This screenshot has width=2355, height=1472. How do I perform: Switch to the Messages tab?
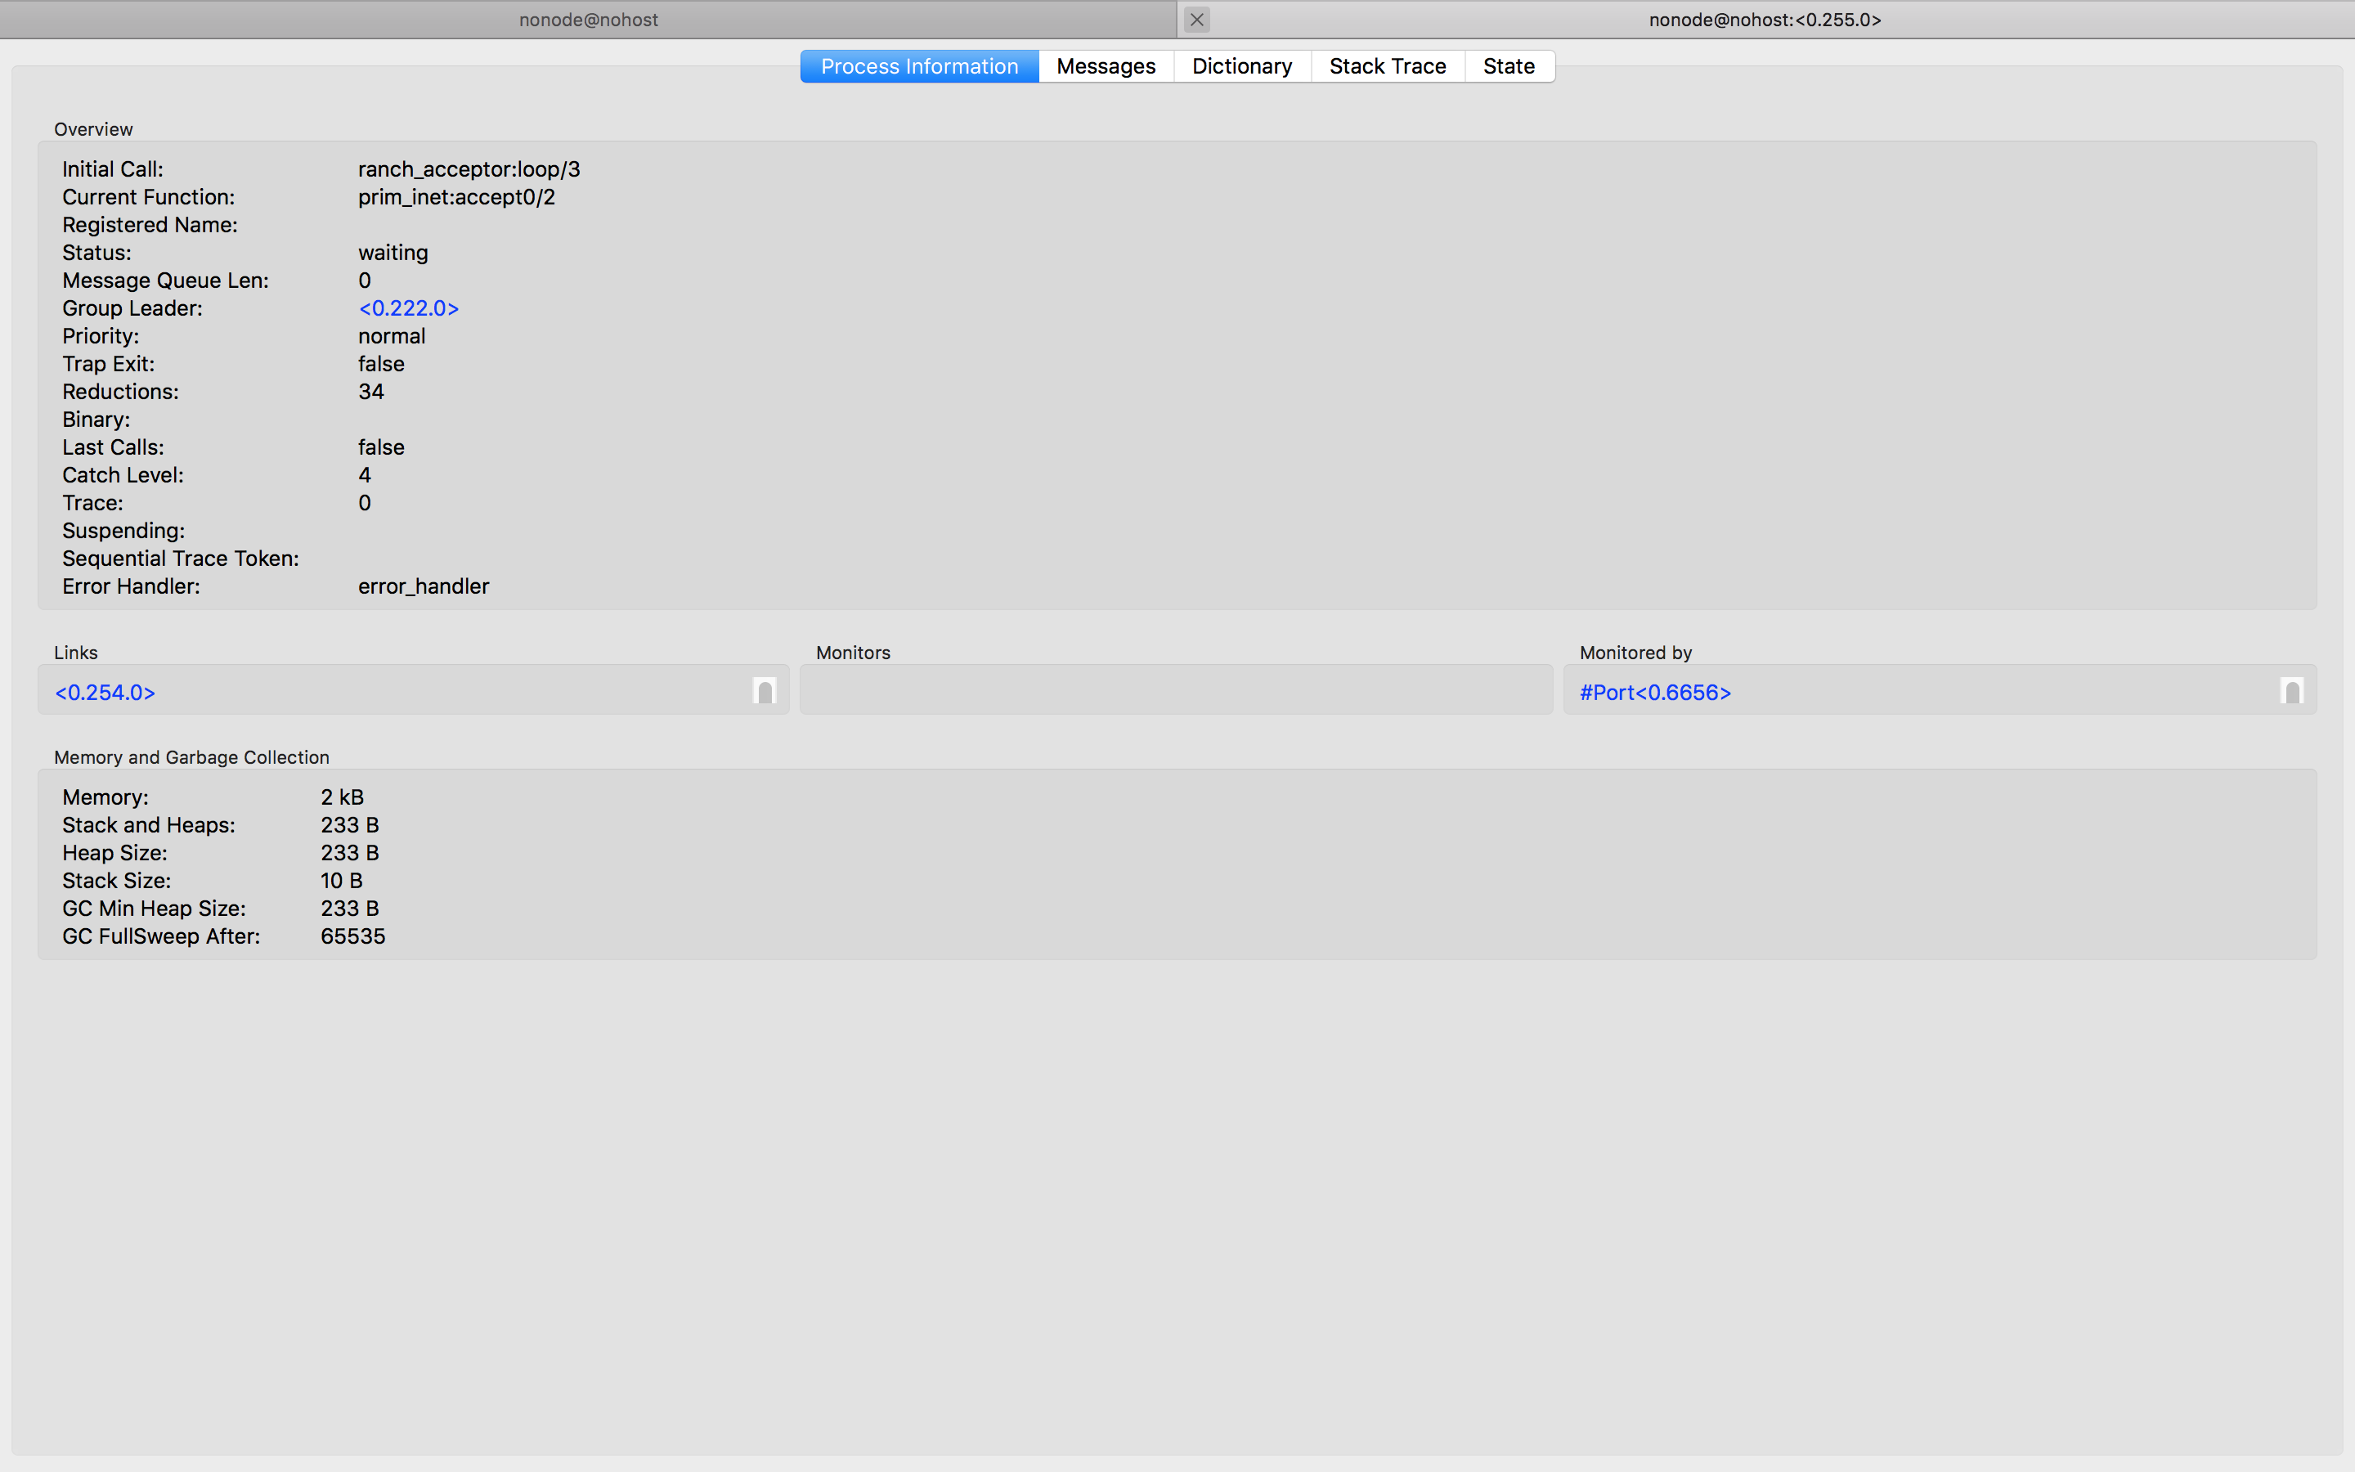1106,66
